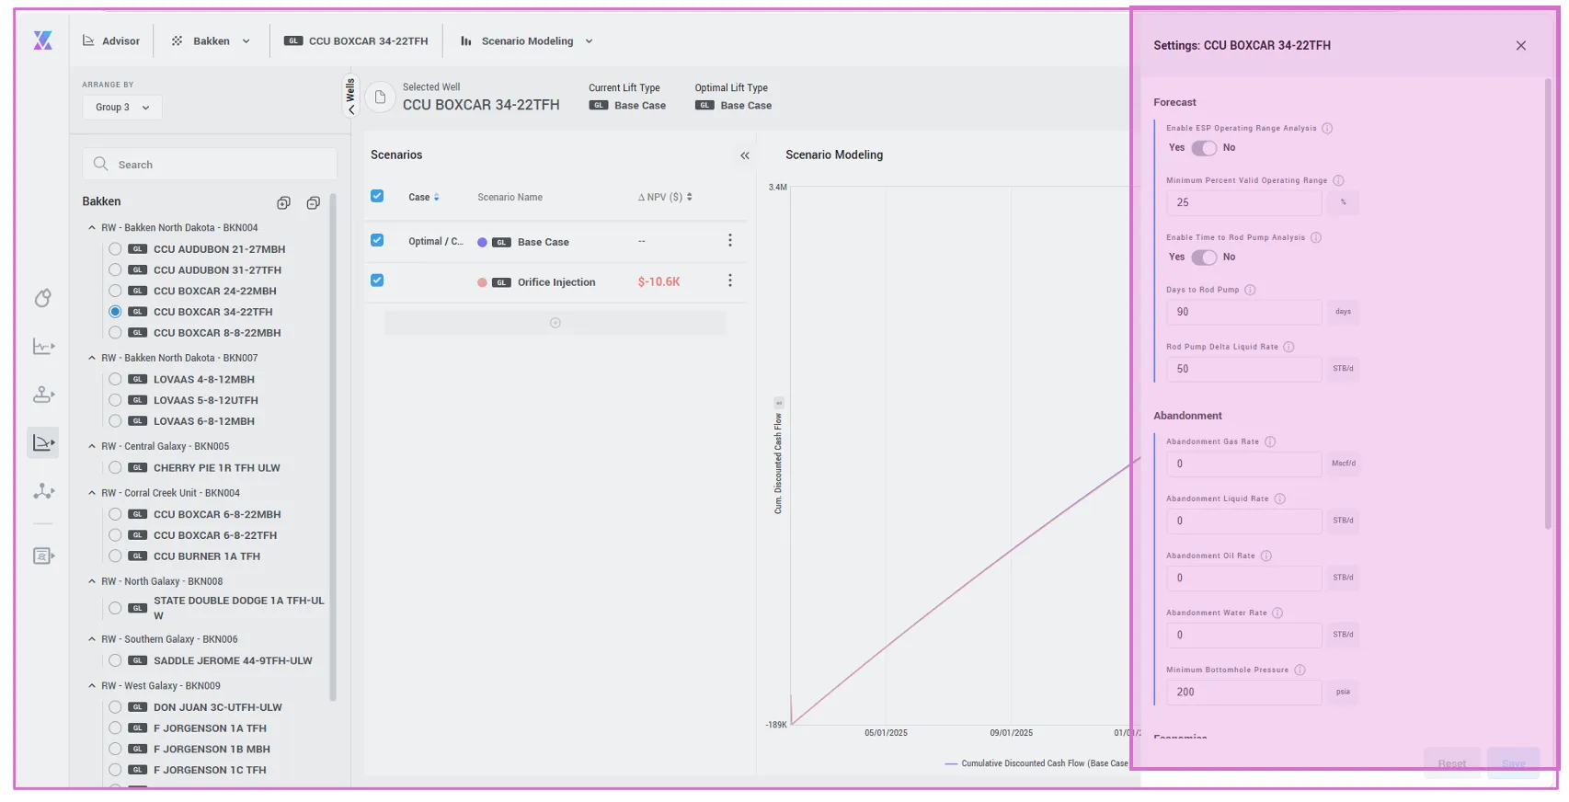Click the add scenario plus button
The height and width of the screenshot is (802, 1569).
pyautogui.click(x=555, y=323)
